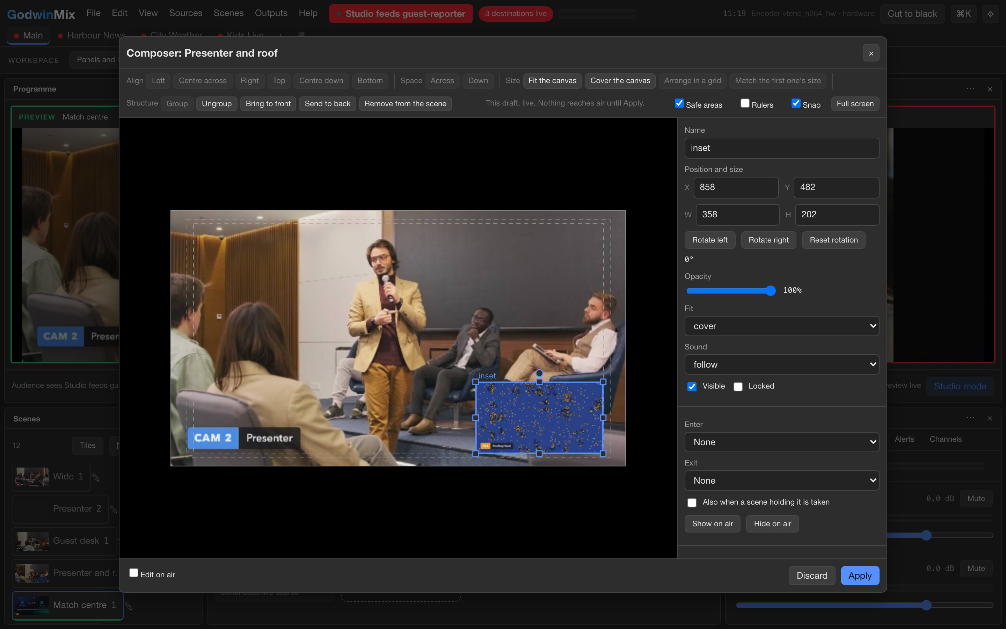Click the inset rotation handle
Screen dimensions: 1006x629
[539, 373]
